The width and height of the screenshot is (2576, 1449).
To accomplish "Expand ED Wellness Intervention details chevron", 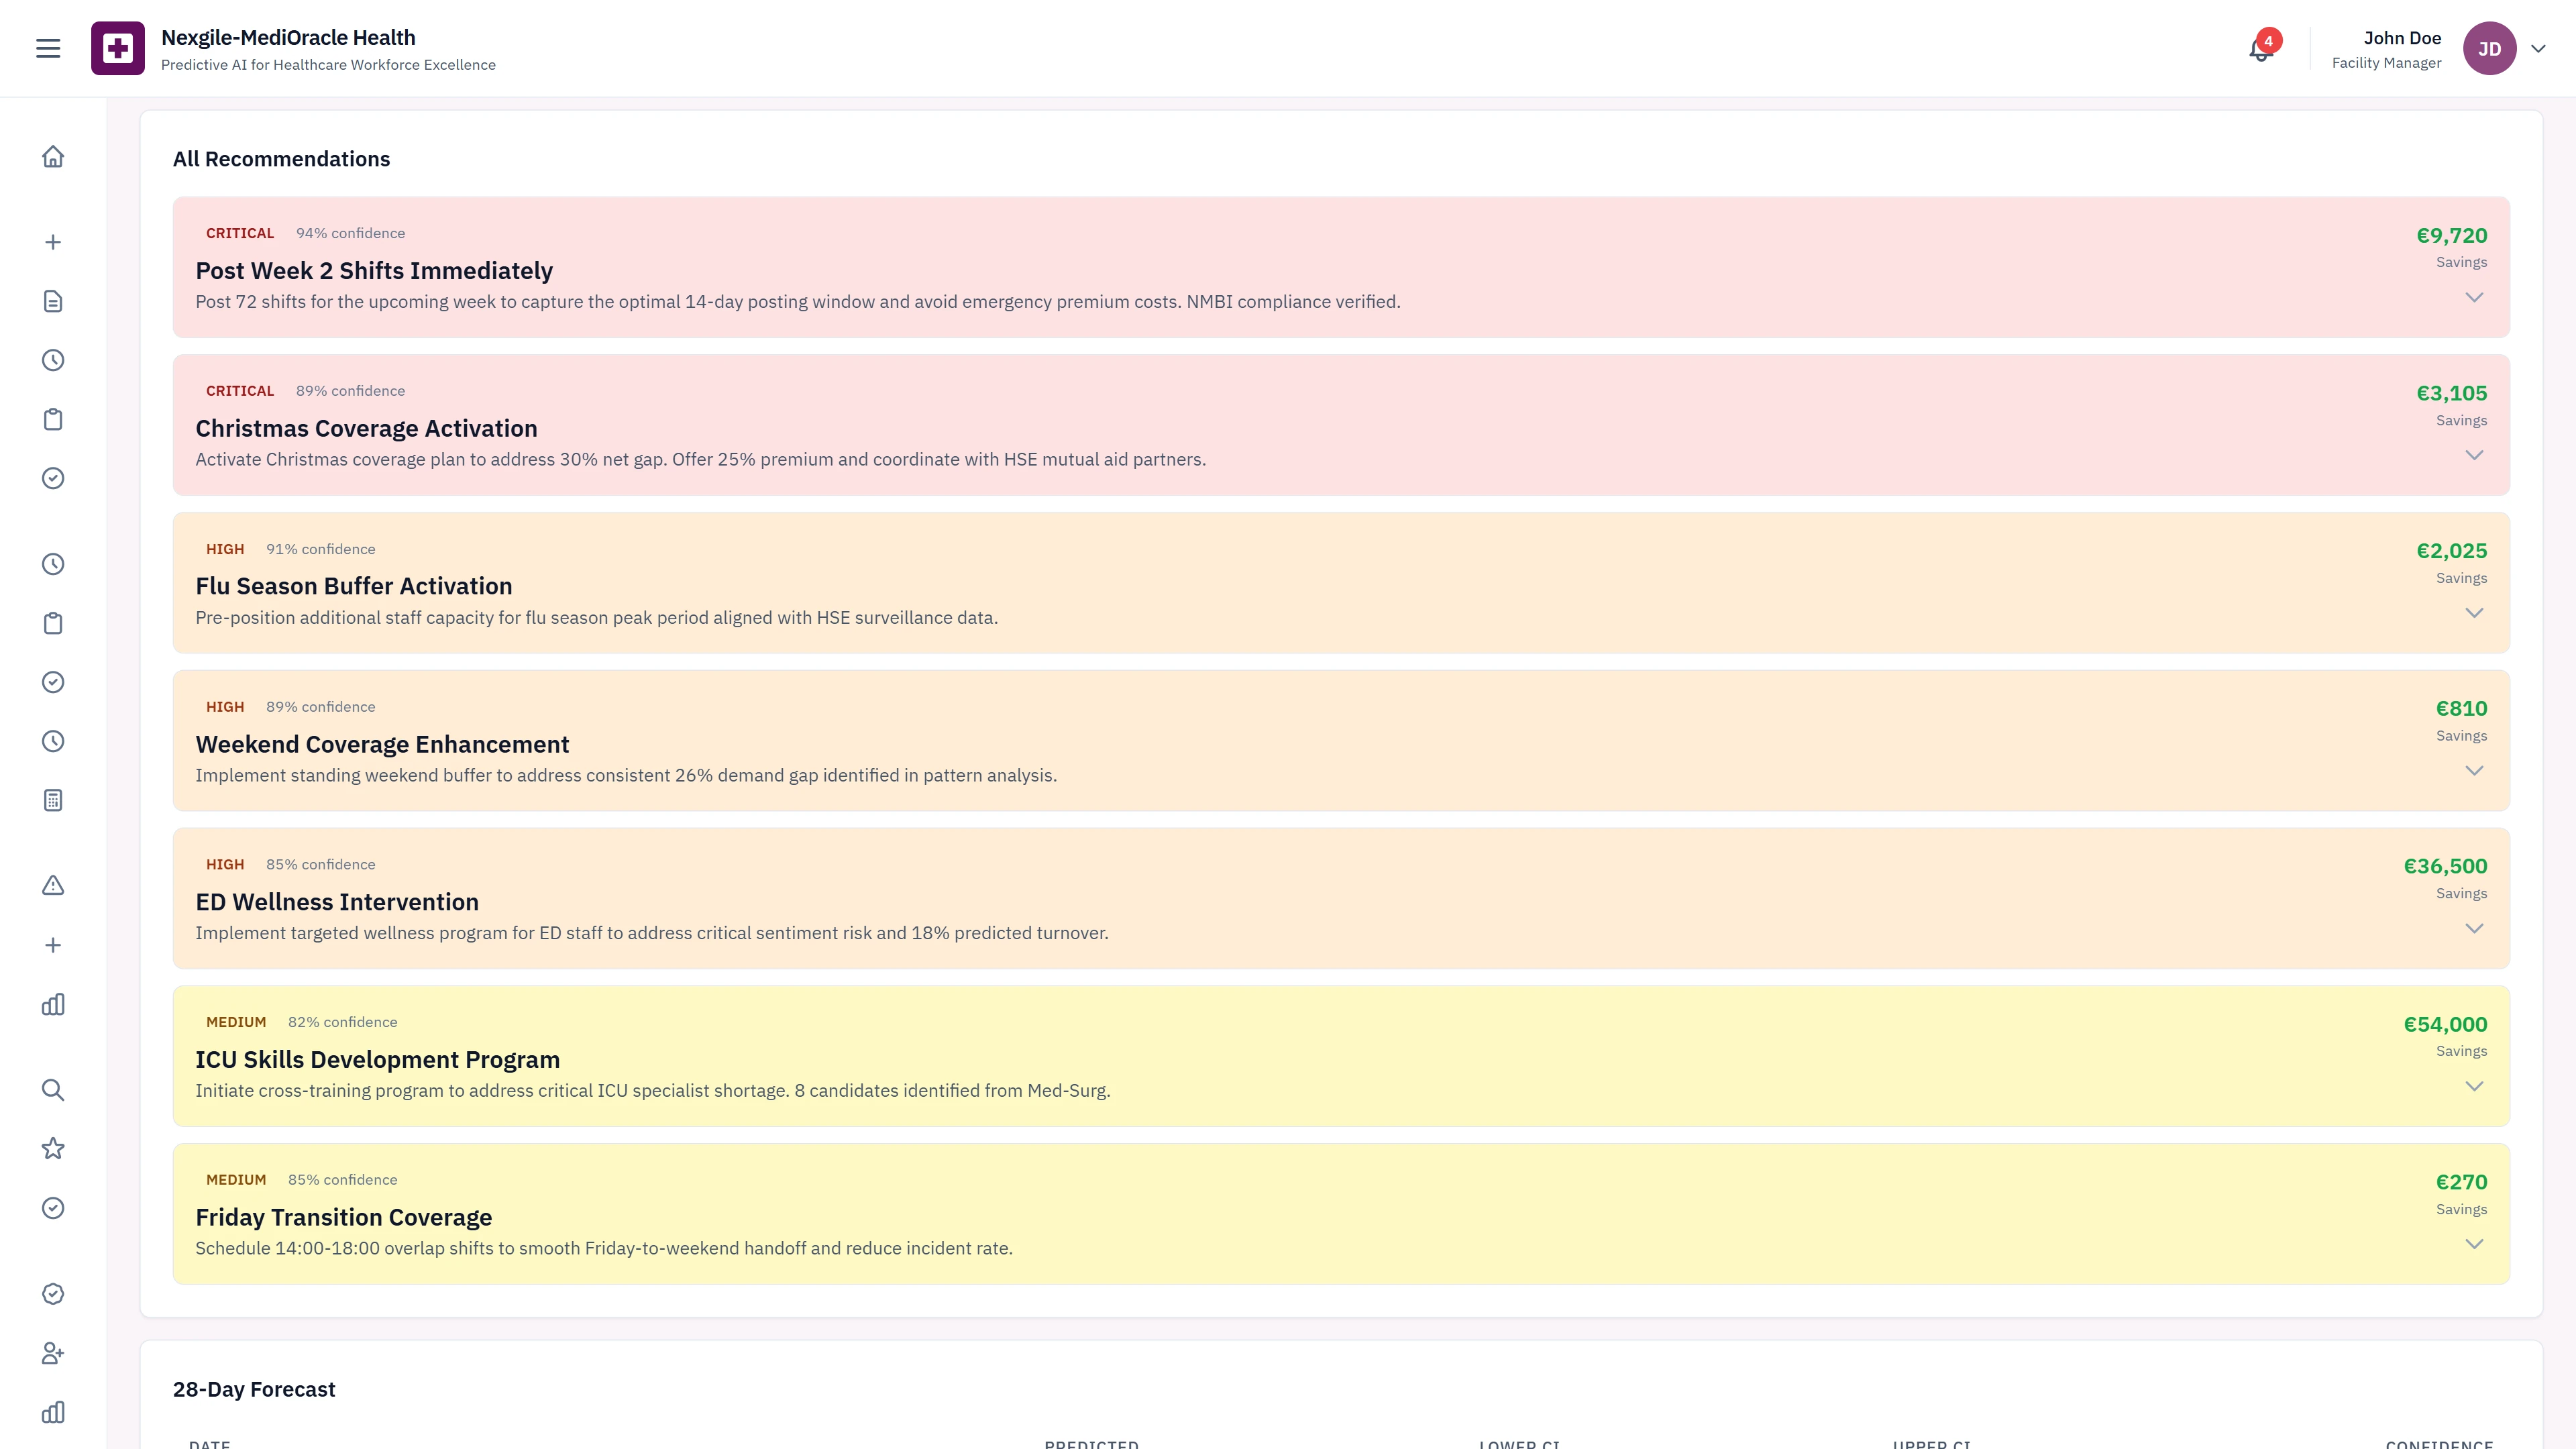I will tap(2473, 928).
